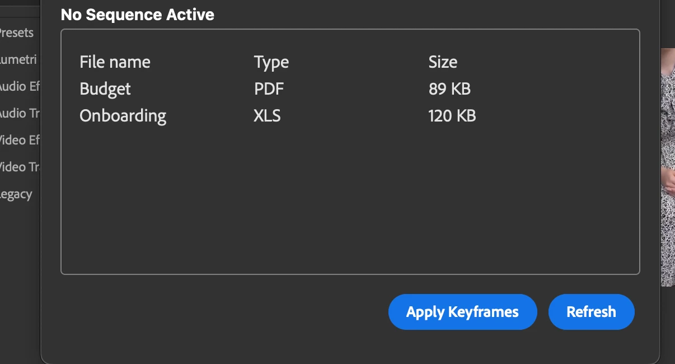
Task: Open the Presets item in the sidebar
Action: [x=17, y=32]
